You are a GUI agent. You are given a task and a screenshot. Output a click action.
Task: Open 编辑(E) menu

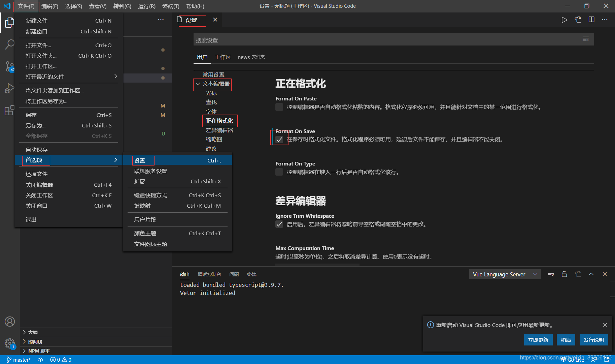point(50,6)
